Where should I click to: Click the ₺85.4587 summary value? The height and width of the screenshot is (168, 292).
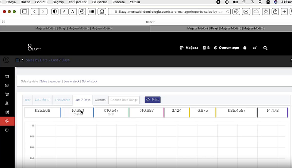pos(237,110)
